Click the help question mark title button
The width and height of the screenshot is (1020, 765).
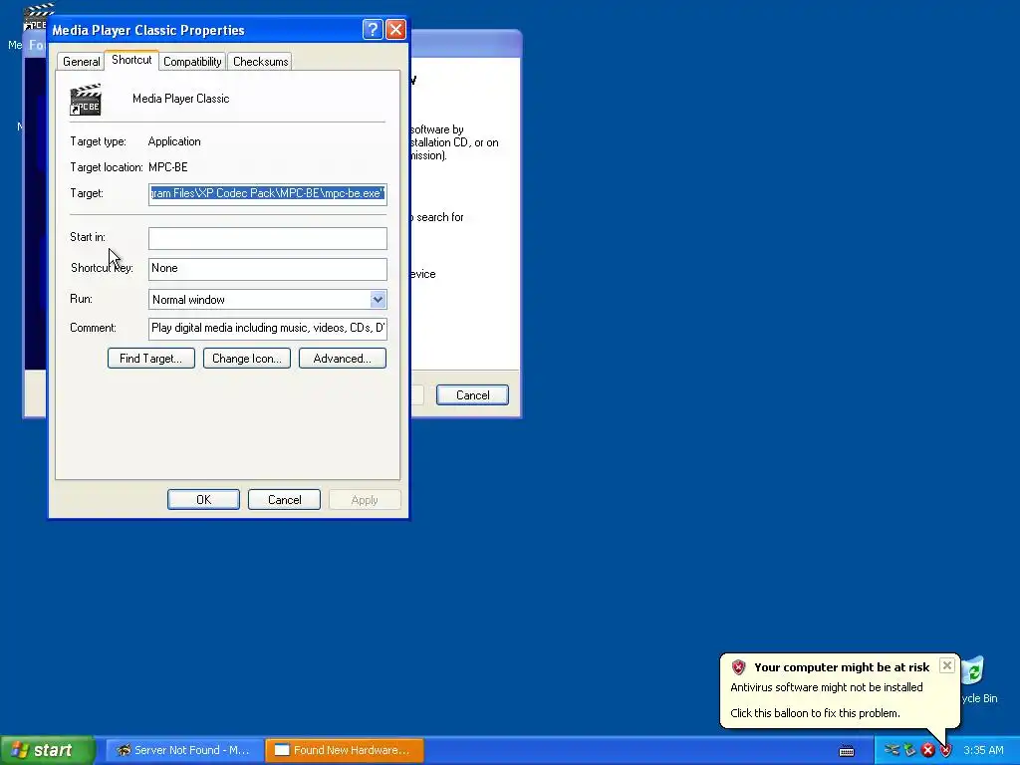[373, 29]
